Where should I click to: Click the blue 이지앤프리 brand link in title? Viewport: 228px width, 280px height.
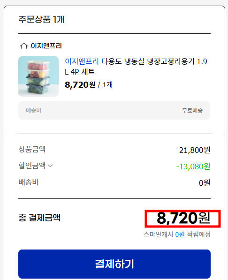82,61
